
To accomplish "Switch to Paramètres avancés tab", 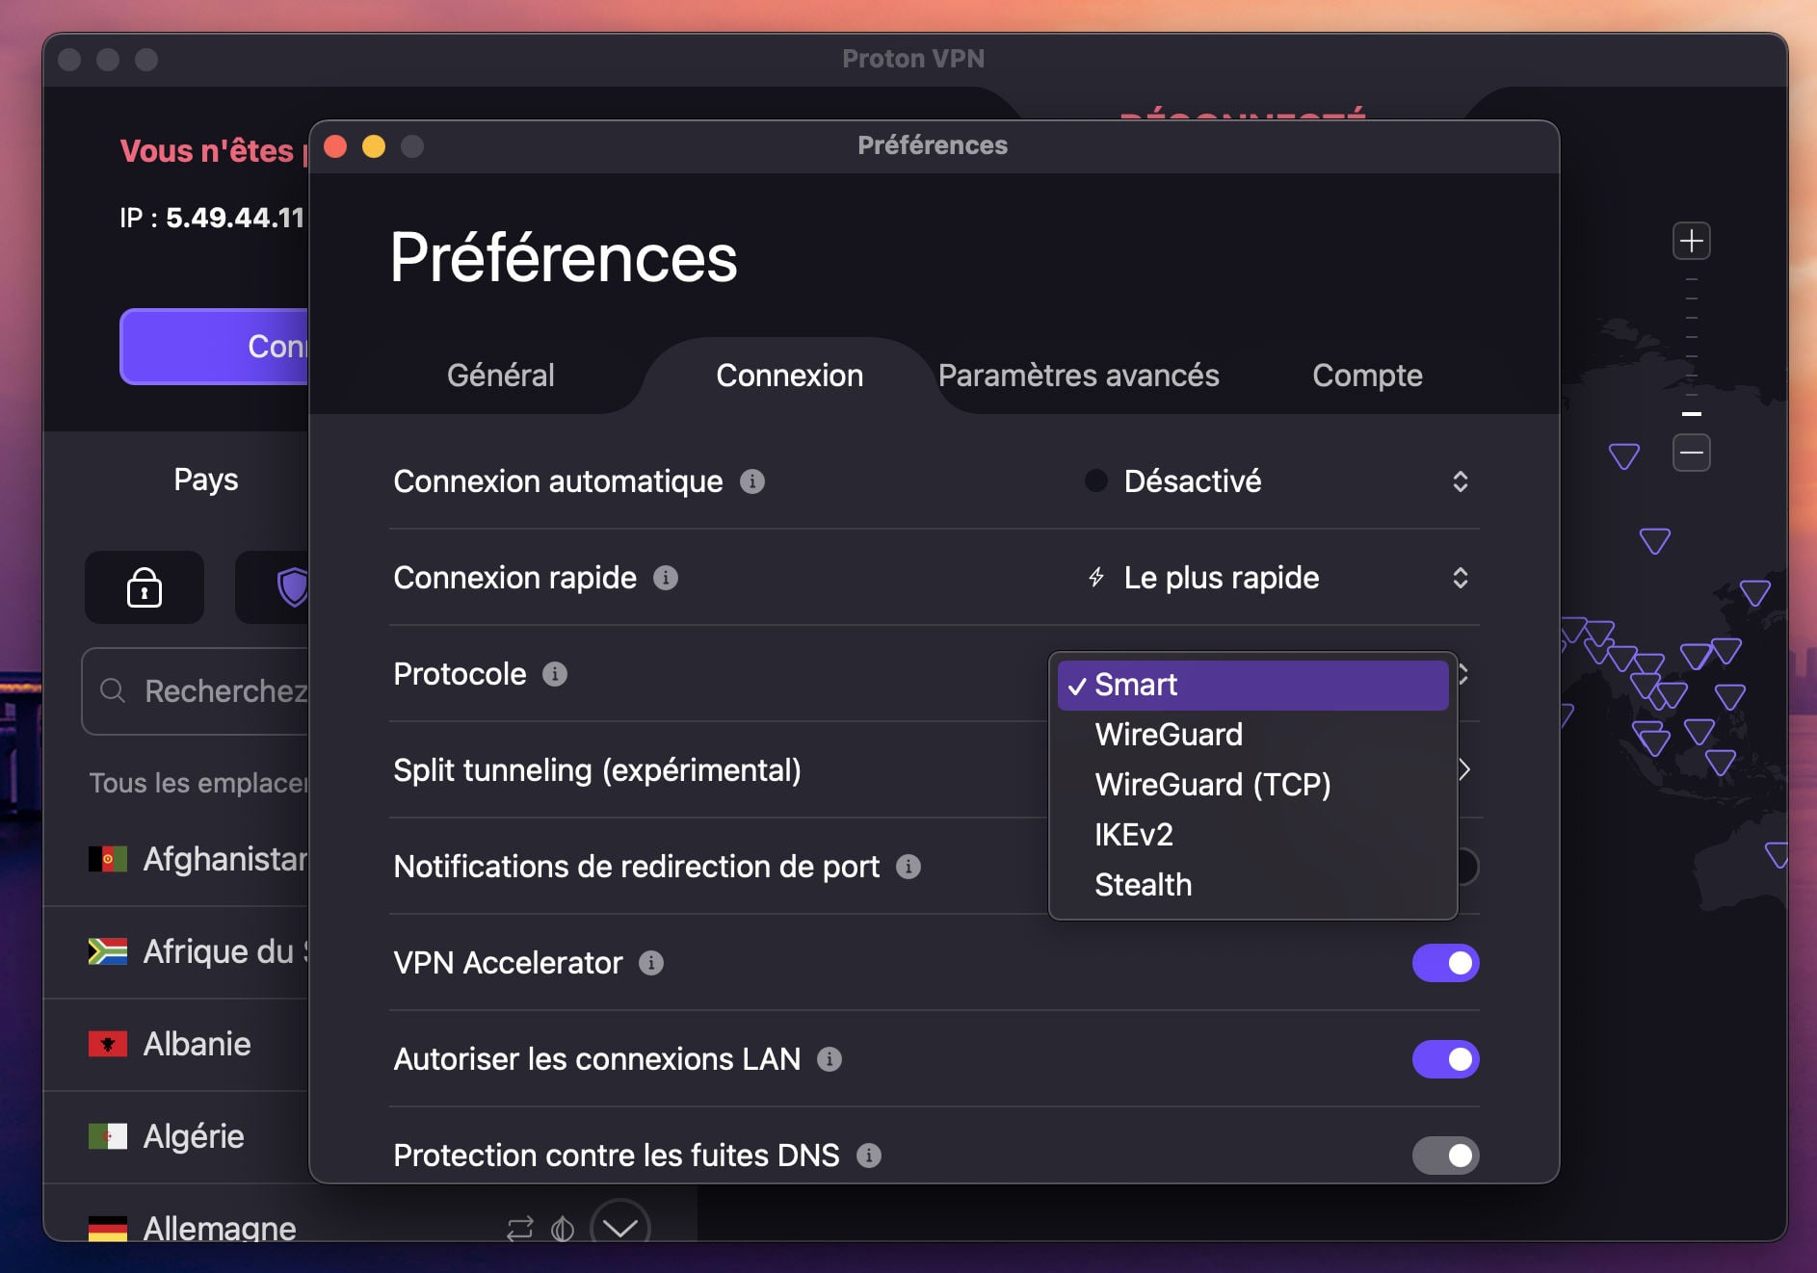I will pyautogui.click(x=1079, y=376).
